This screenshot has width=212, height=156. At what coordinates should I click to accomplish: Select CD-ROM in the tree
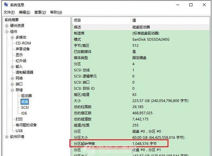23,43
